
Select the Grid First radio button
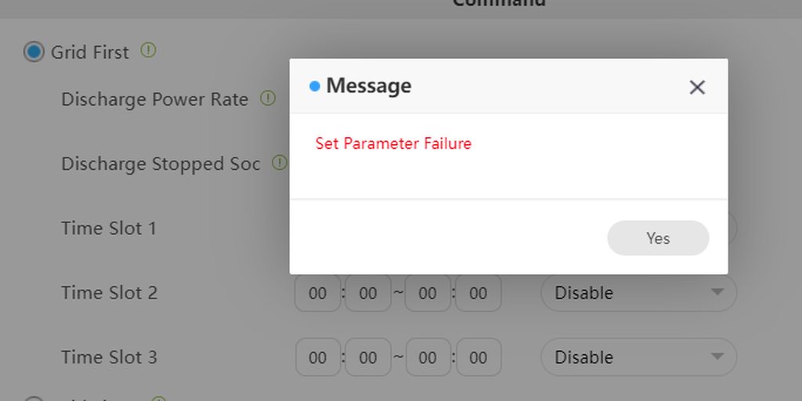pyautogui.click(x=34, y=52)
